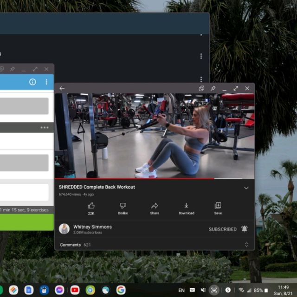Expand the video description chevron
The height and width of the screenshot is (297, 297).
point(246,188)
